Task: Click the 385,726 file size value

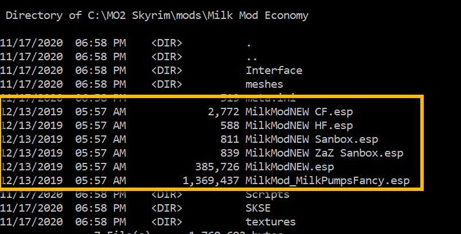Action: click(217, 167)
